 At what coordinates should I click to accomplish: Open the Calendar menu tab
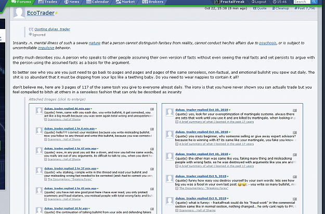[97, 2]
